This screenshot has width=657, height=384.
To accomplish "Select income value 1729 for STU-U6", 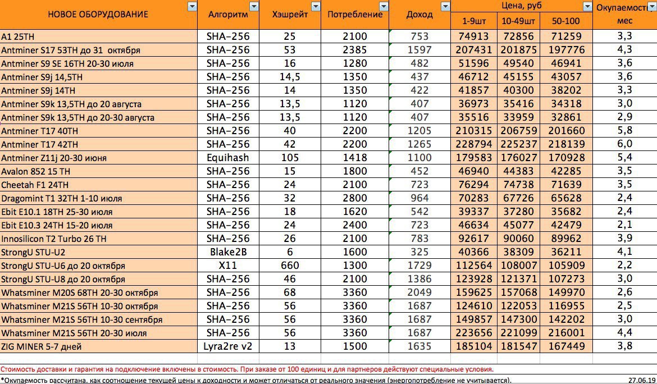I will click(419, 266).
